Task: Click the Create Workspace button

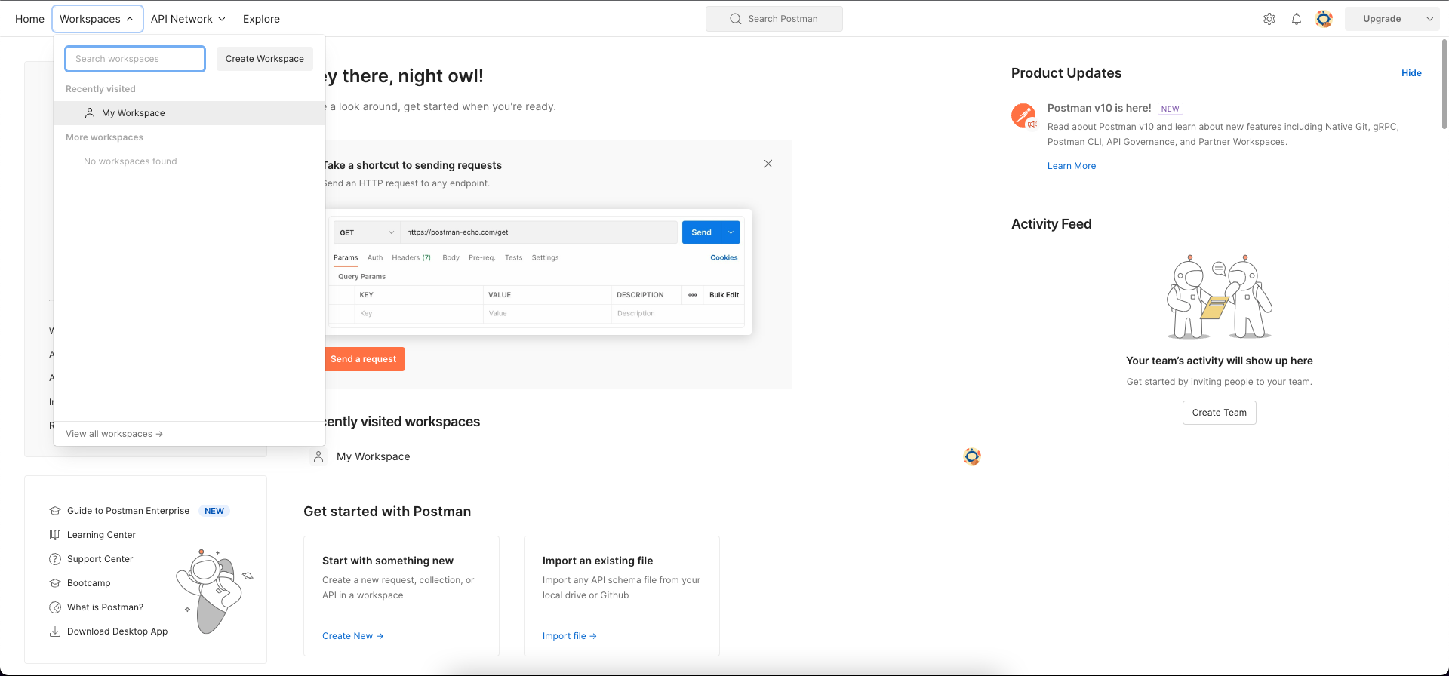Action: tap(265, 59)
